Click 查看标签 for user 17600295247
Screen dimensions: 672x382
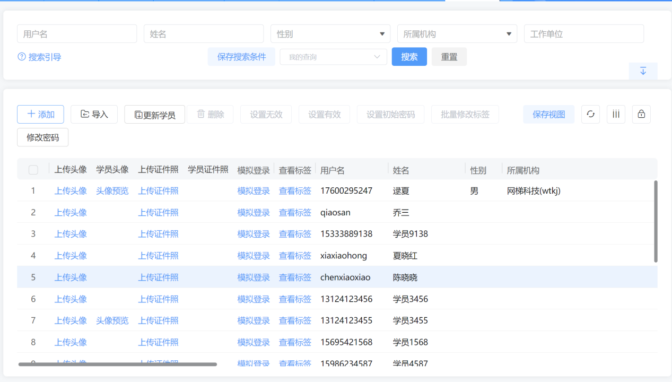pyautogui.click(x=295, y=191)
